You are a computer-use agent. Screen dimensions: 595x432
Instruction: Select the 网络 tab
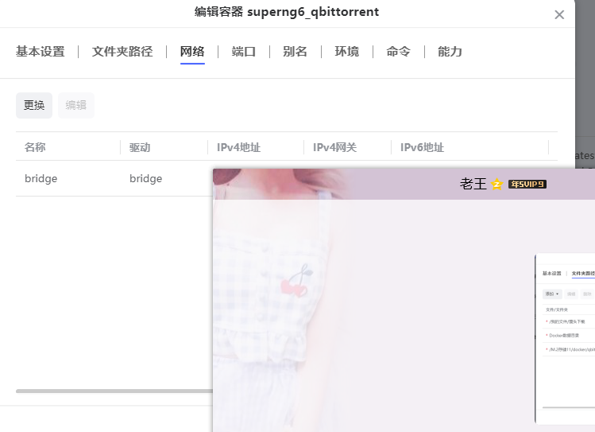click(x=192, y=52)
